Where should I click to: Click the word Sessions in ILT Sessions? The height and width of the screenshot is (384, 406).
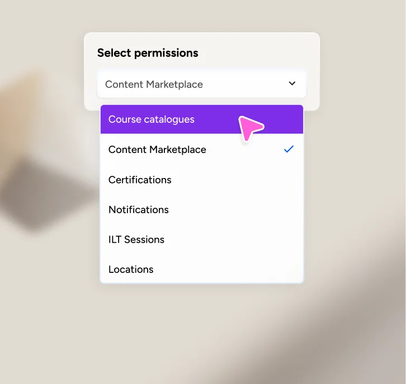[x=144, y=239]
